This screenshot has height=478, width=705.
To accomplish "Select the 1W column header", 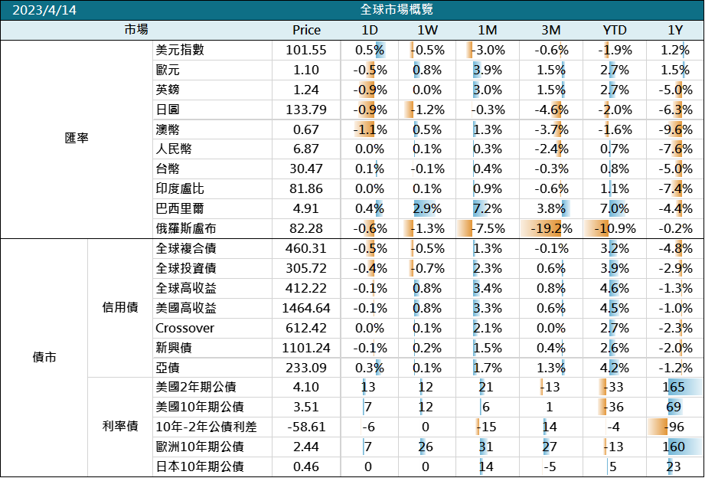I will (x=427, y=30).
